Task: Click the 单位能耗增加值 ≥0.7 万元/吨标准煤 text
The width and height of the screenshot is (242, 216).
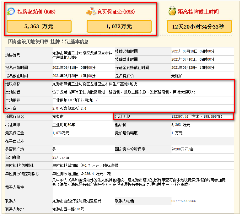Action: (x=85, y=166)
